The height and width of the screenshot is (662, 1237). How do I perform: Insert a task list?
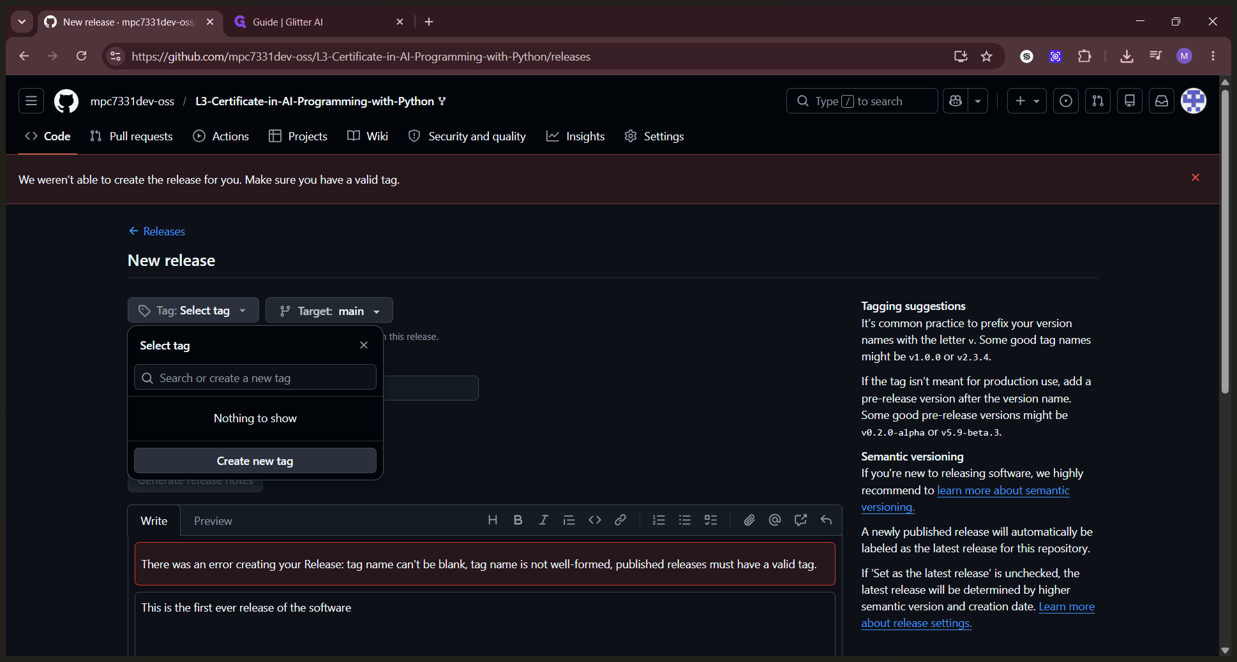click(x=710, y=520)
